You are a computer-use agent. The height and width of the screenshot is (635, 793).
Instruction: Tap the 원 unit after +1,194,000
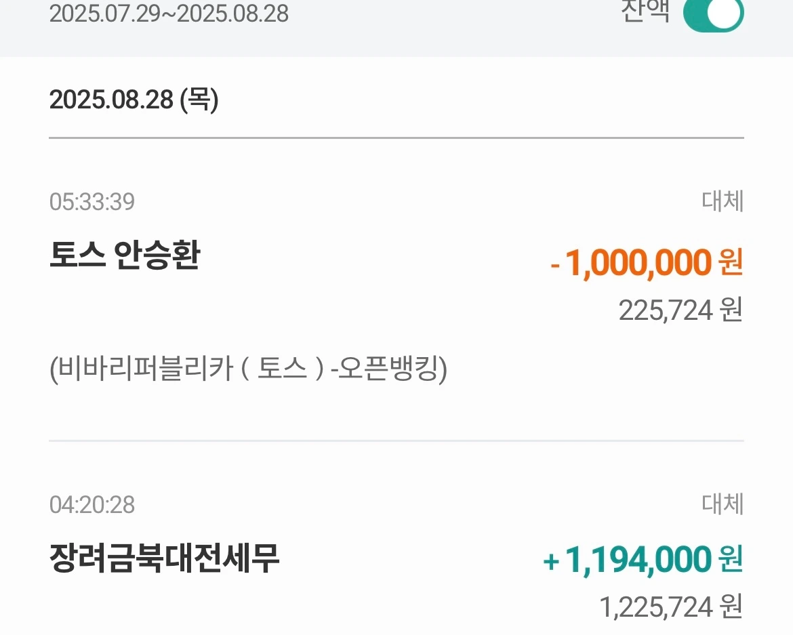(731, 560)
